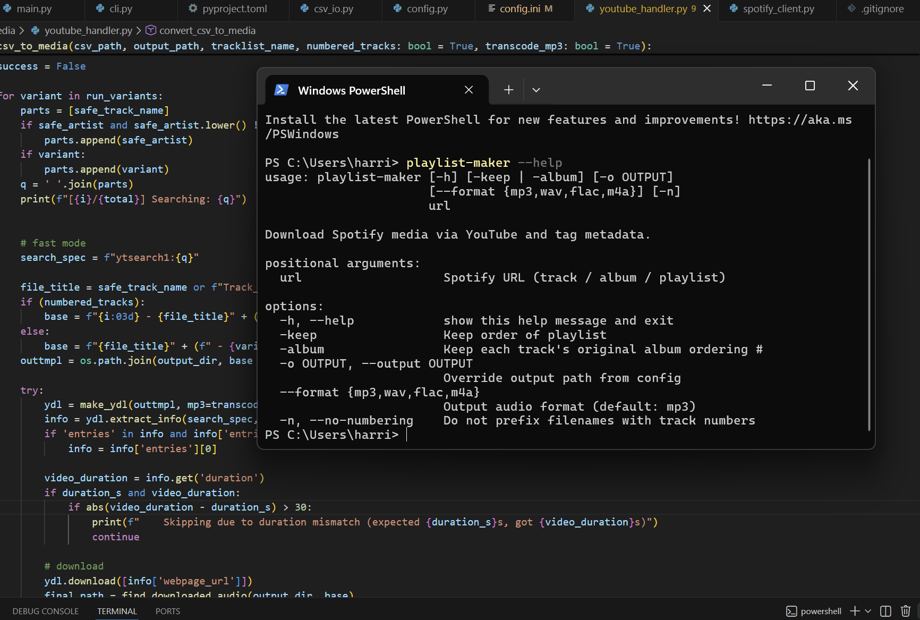This screenshot has width=920, height=620.
Task: Close the Windows PowerShell tab
Action: click(x=468, y=90)
